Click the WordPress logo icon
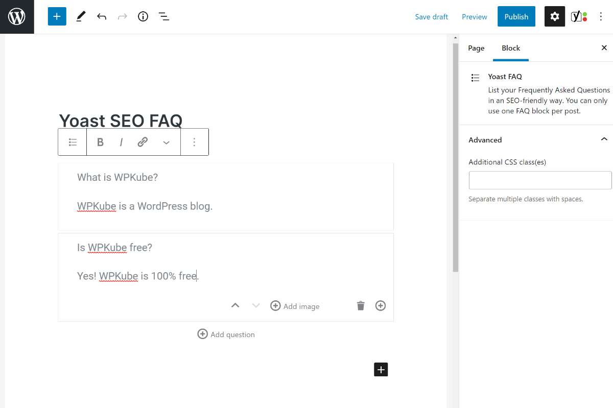The height and width of the screenshot is (408, 613). point(17,17)
